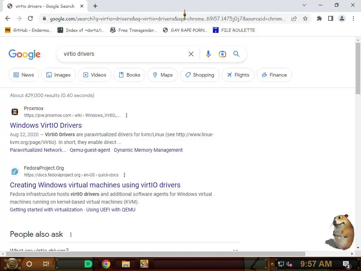The image size is (361, 271).
Task: Search by image with camera icon
Action: (x=222, y=54)
